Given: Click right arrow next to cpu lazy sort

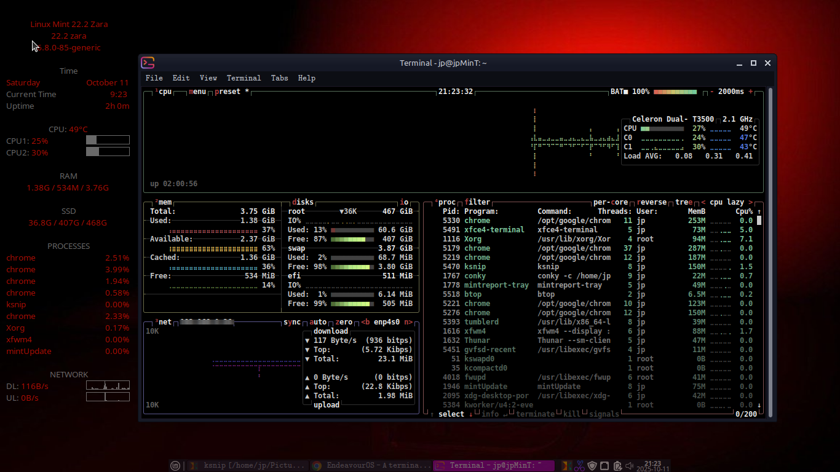Looking at the screenshot, I should point(750,202).
